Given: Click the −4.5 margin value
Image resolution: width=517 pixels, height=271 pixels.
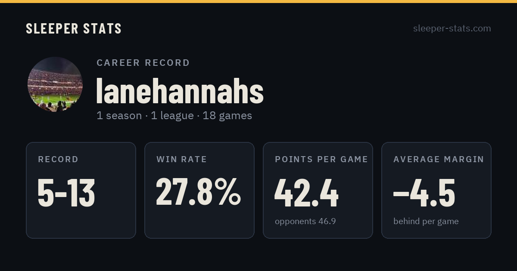Looking at the screenshot, I should pyautogui.click(x=424, y=193).
